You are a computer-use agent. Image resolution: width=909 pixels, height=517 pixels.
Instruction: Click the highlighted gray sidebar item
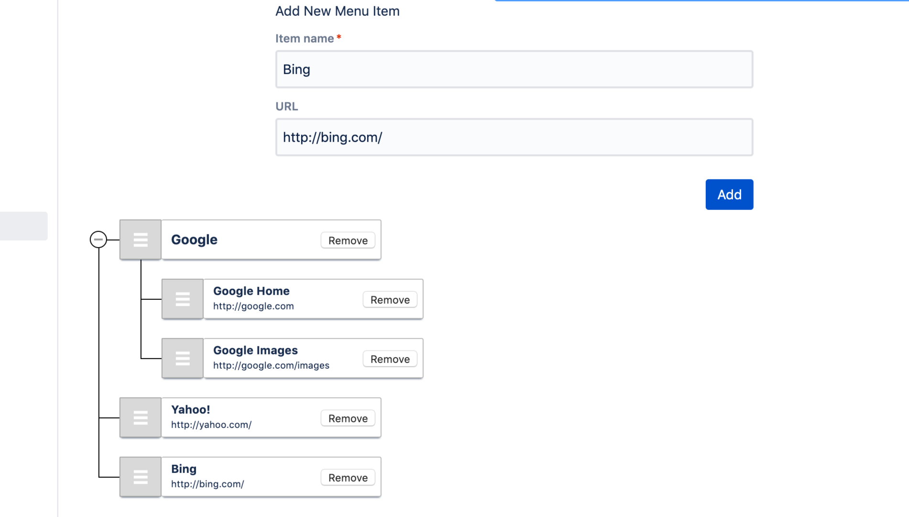23,226
